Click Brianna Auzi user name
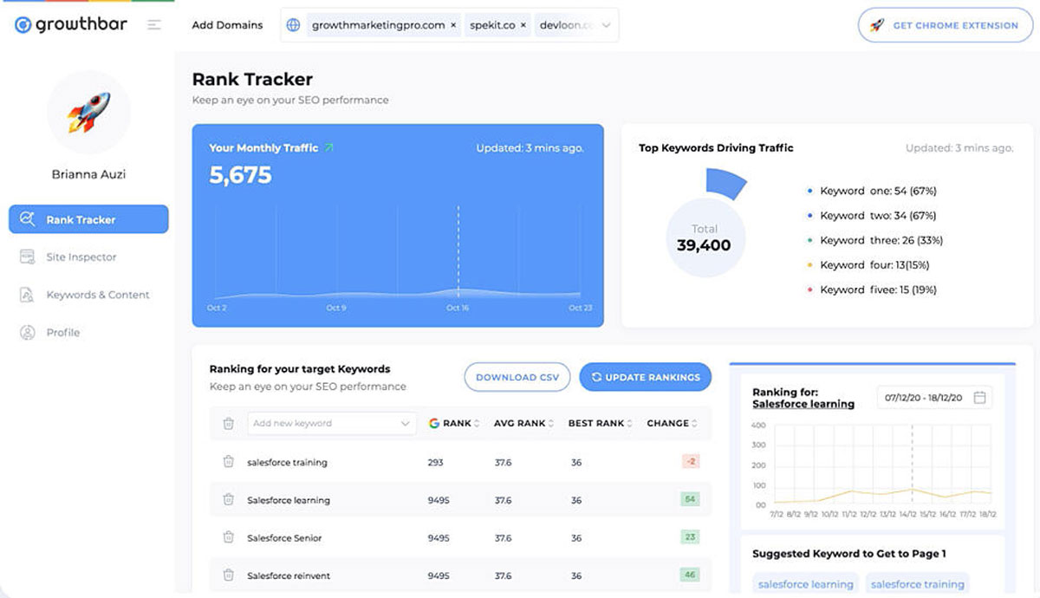 (x=88, y=174)
